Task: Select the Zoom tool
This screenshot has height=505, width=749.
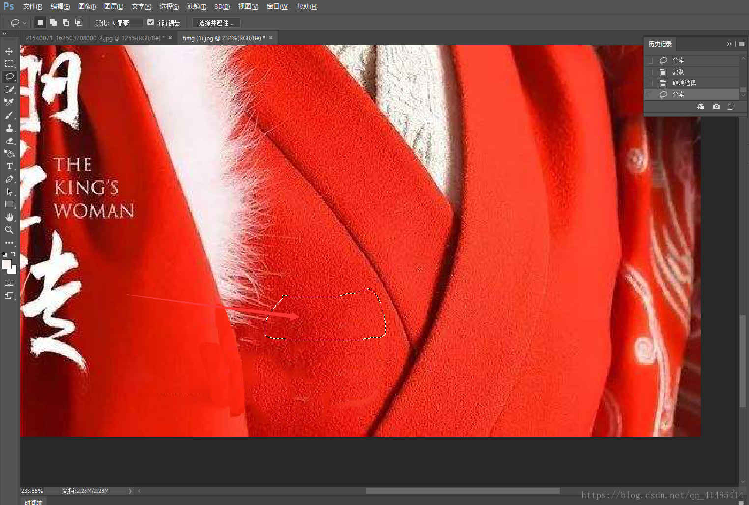Action: point(9,230)
